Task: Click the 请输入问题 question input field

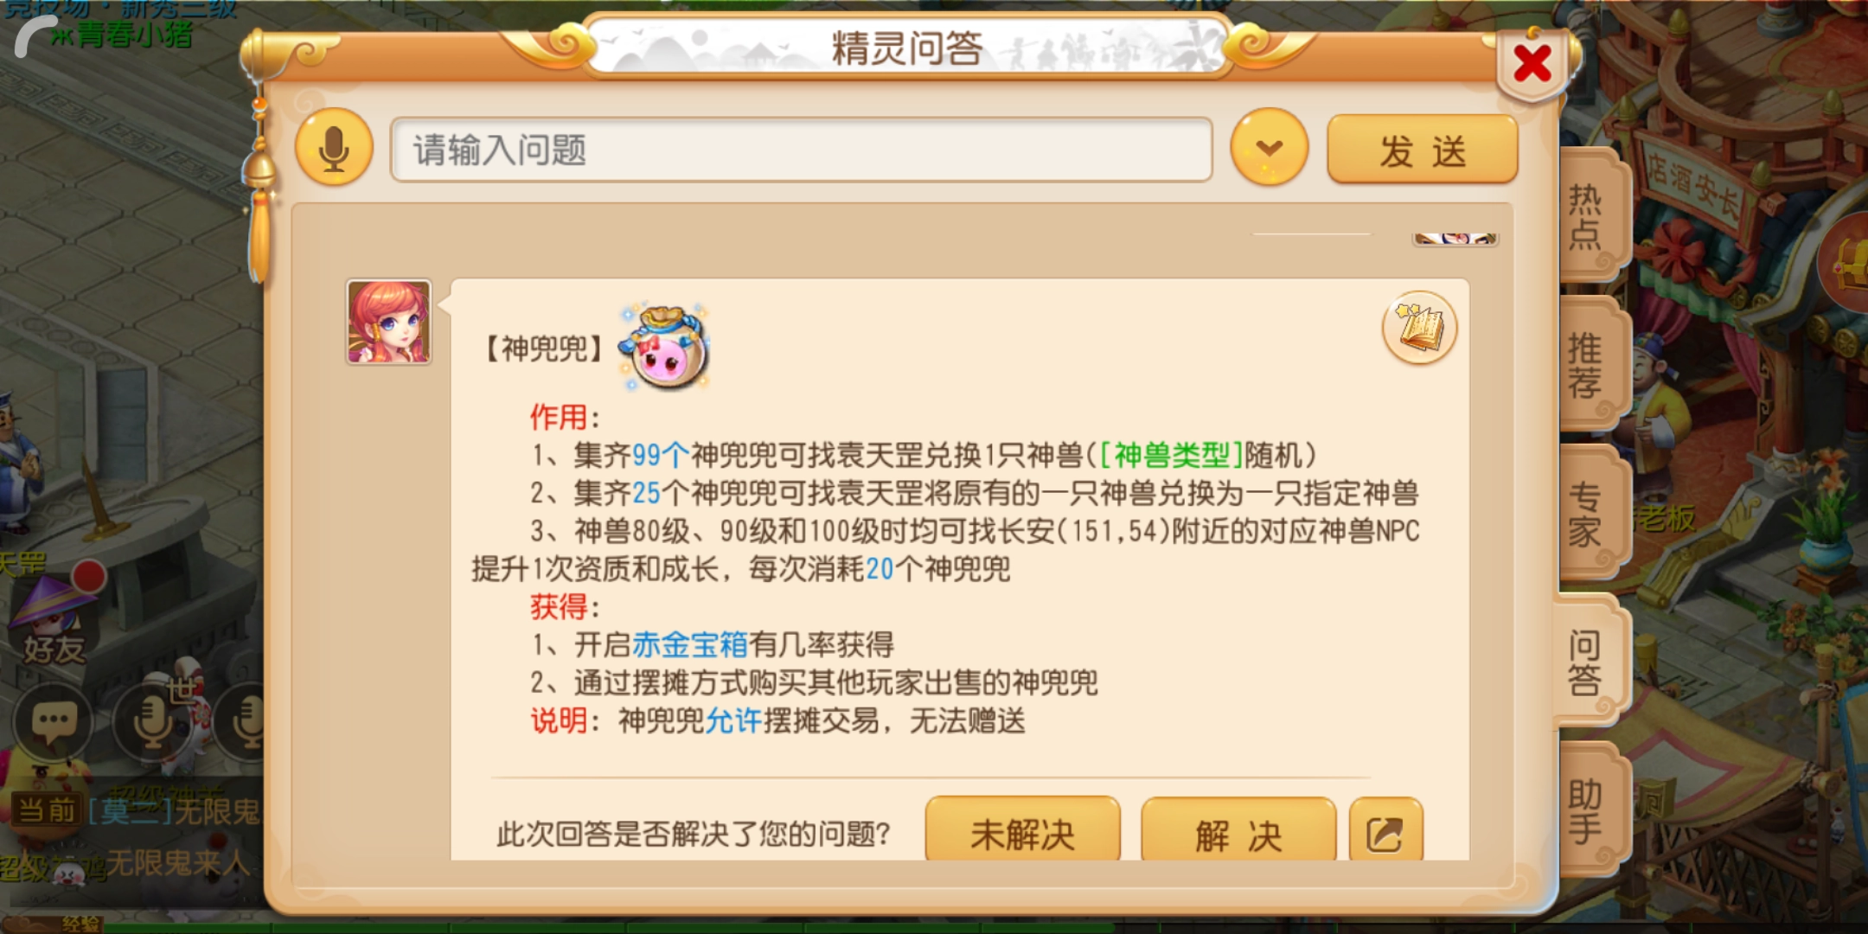Action: coord(801,150)
